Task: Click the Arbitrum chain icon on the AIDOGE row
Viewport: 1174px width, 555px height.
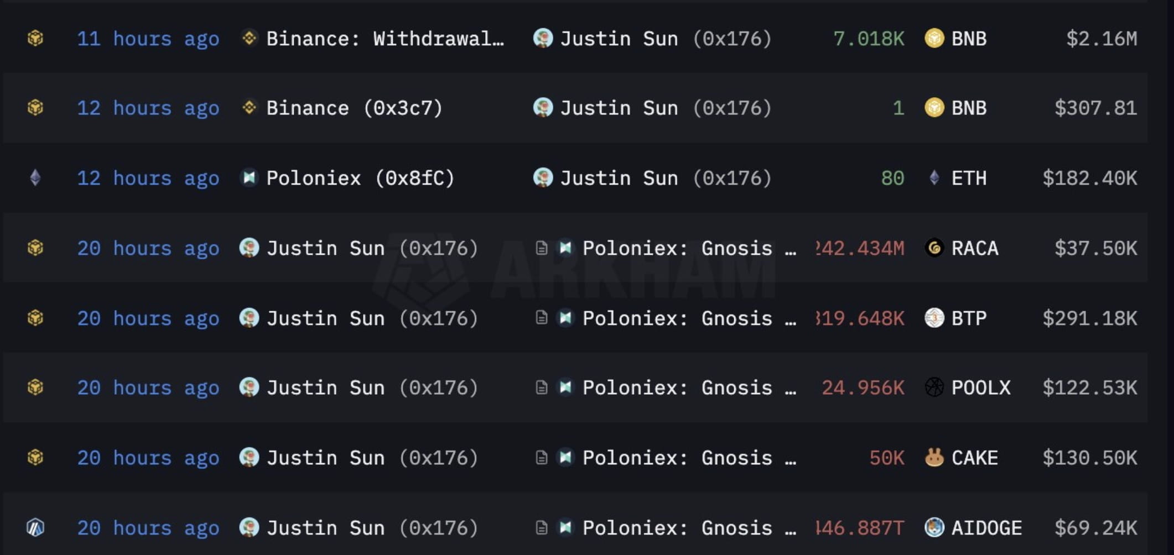Action: point(35,528)
